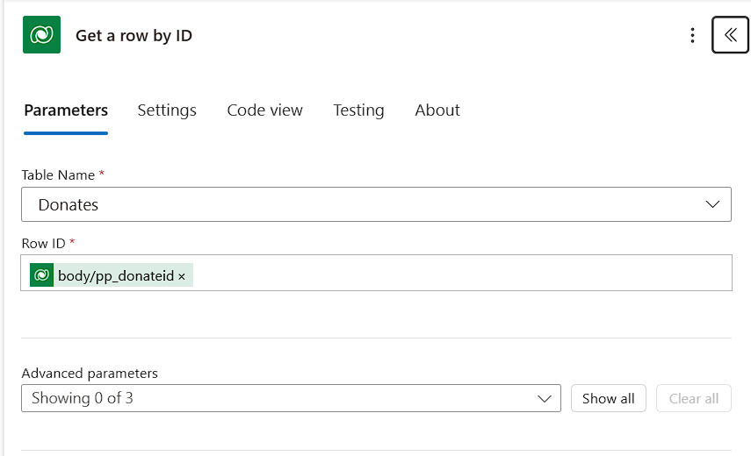Select the Donates value in Table Name

[69, 204]
